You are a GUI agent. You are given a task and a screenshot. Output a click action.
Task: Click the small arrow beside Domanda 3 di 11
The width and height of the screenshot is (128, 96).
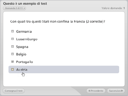point(24,8)
